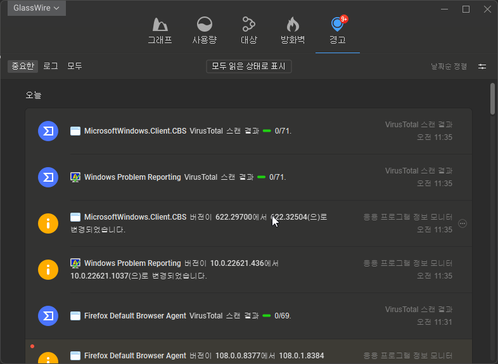Minimize the GlassWire window
This screenshot has width=498, height=364.
pyautogui.click(x=444, y=9)
